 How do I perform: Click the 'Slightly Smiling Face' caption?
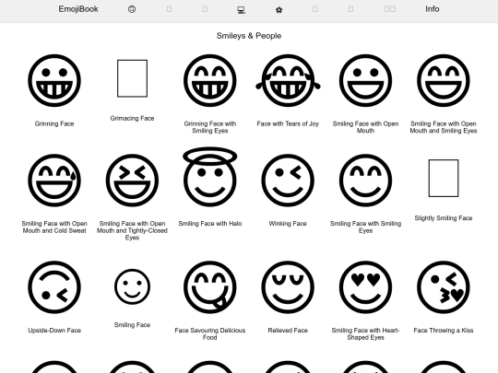(444, 218)
